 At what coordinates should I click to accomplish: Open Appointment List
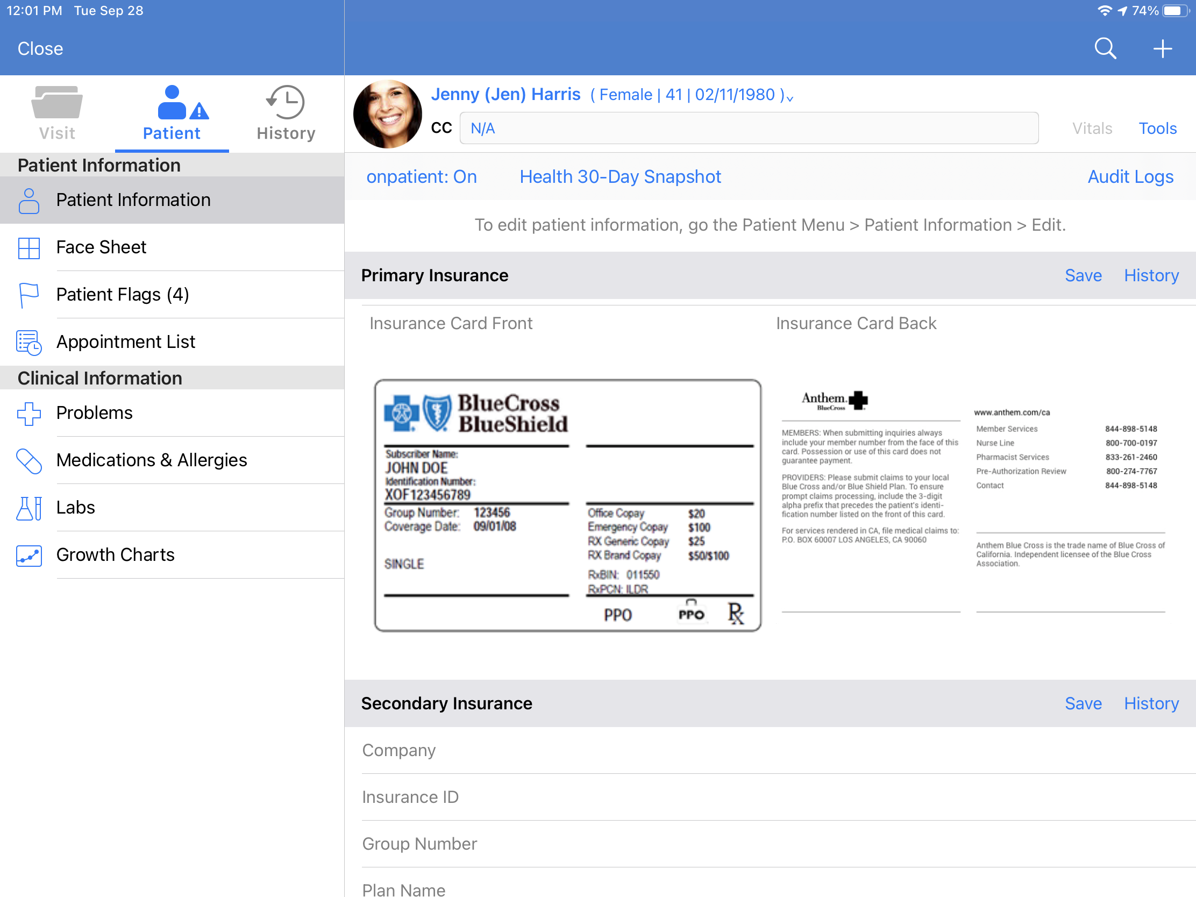[172, 342]
